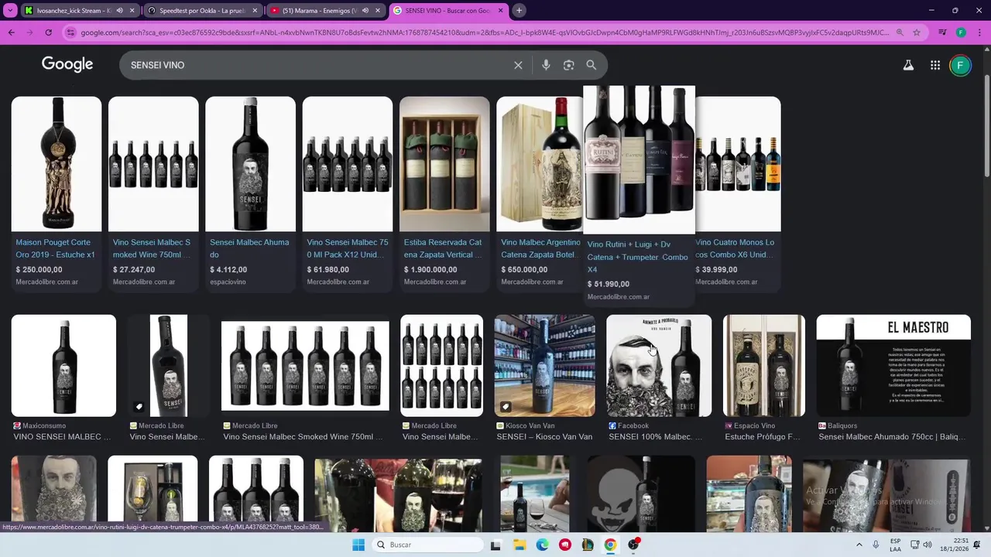Click the Kiosco Van Van source label

point(530,425)
